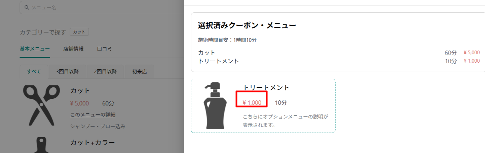Select the 3回目以降 filter tab

(67, 71)
